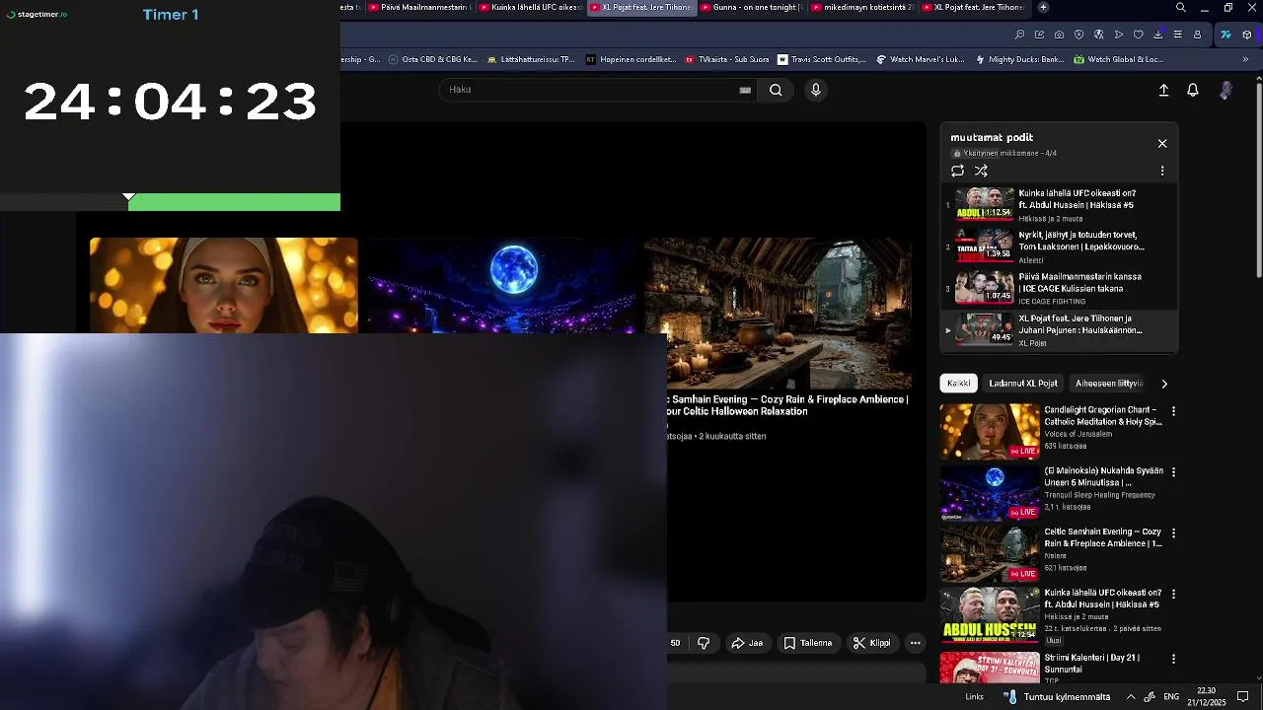The width and height of the screenshot is (1263, 710).
Task: Open browser profile person icon
Action: tap(1197, 35)
